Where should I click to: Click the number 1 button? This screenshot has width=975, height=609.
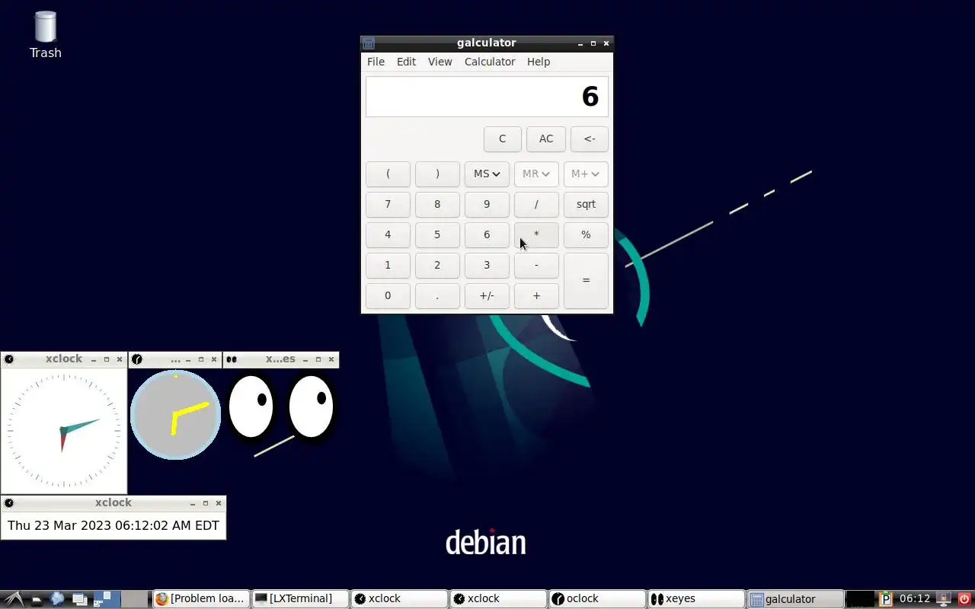(x=388, y=265)
